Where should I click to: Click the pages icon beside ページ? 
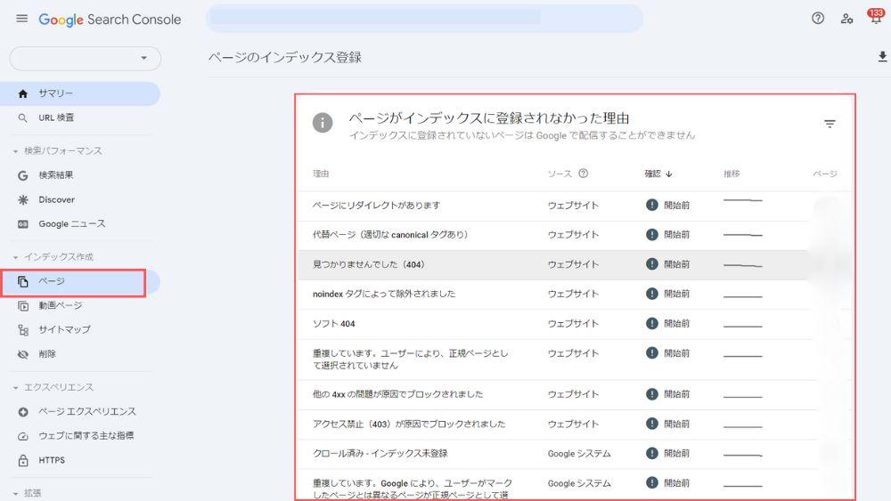(x=23, y=282)
